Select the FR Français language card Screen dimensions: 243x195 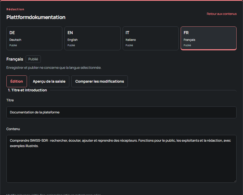tap(209, 38)
